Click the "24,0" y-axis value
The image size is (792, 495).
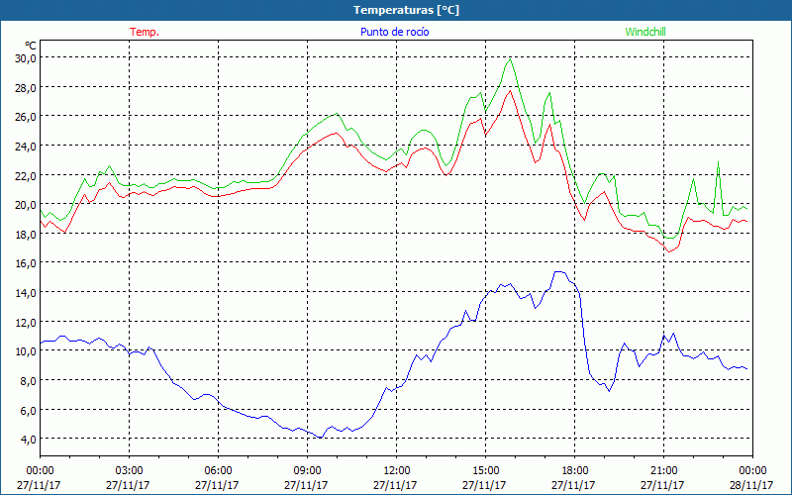coord(26,147)
